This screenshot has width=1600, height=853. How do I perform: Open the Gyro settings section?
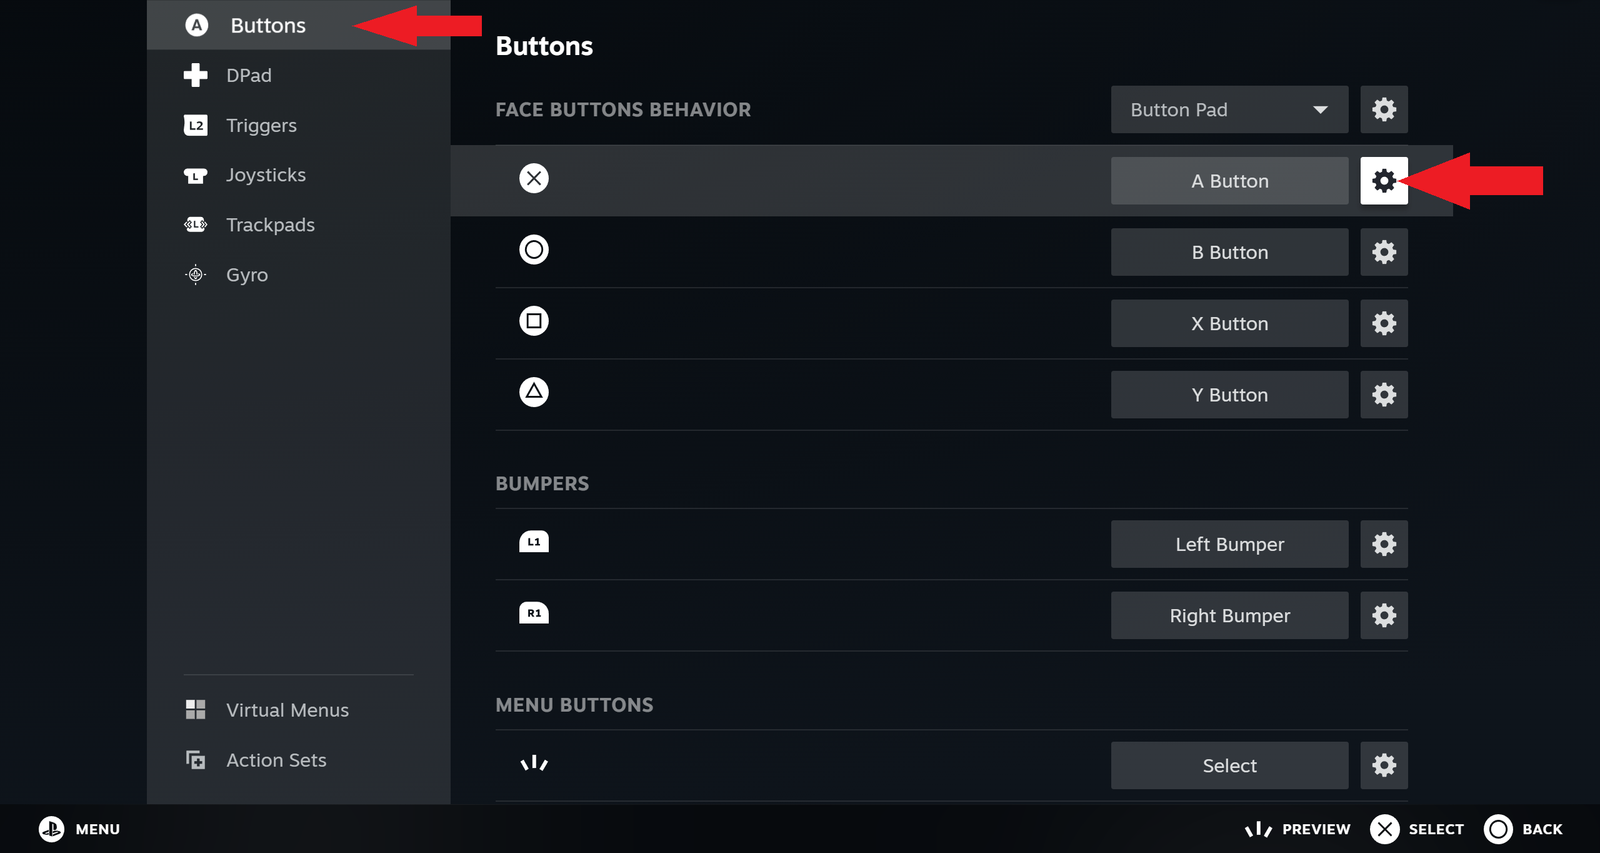247,275
